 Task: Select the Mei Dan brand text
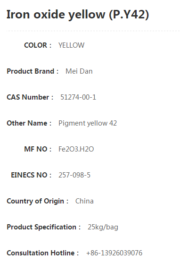(x=79, y=71)
